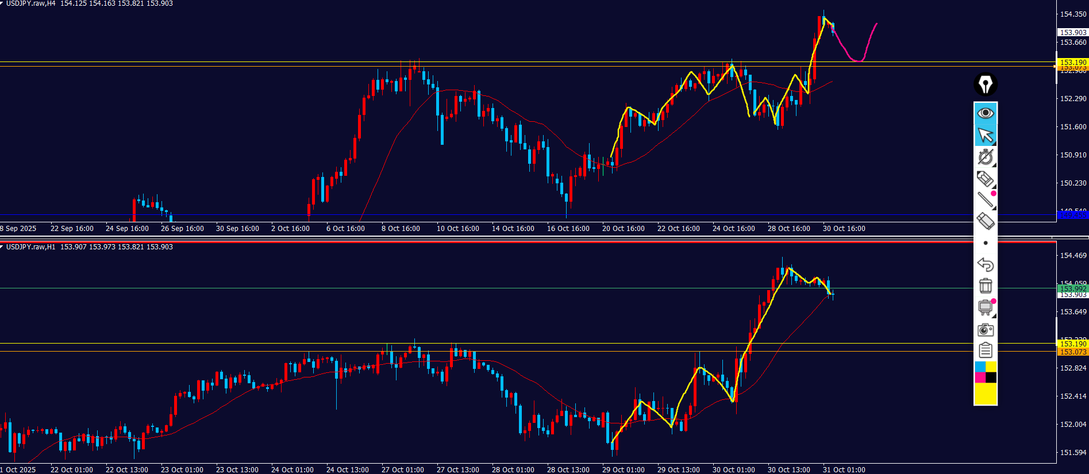Select the eraser tool

985,221
